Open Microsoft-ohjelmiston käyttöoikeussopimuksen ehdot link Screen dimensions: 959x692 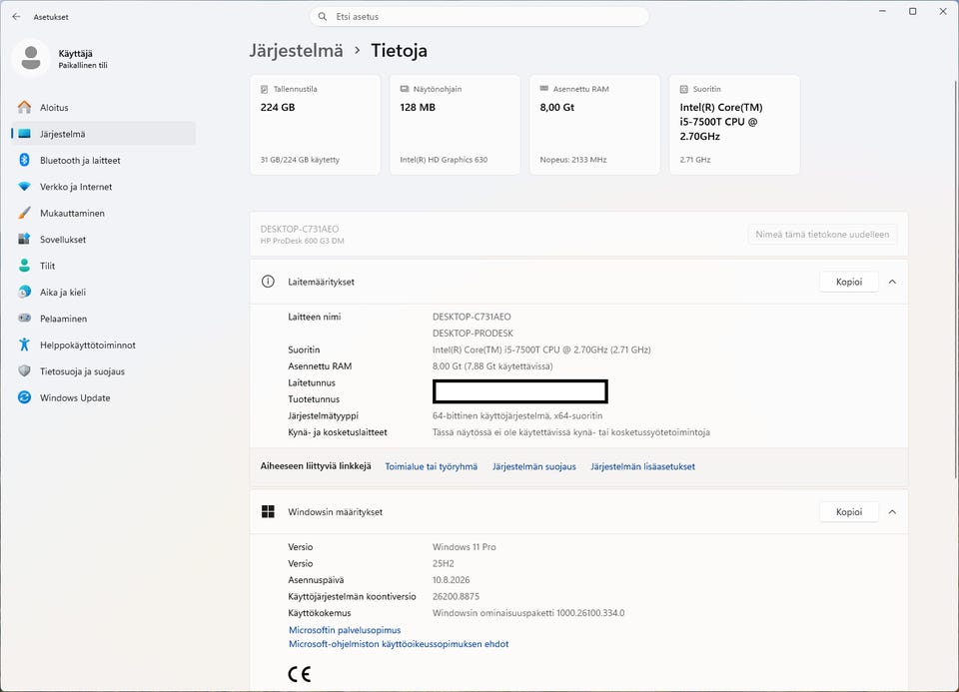pos(399,644)
